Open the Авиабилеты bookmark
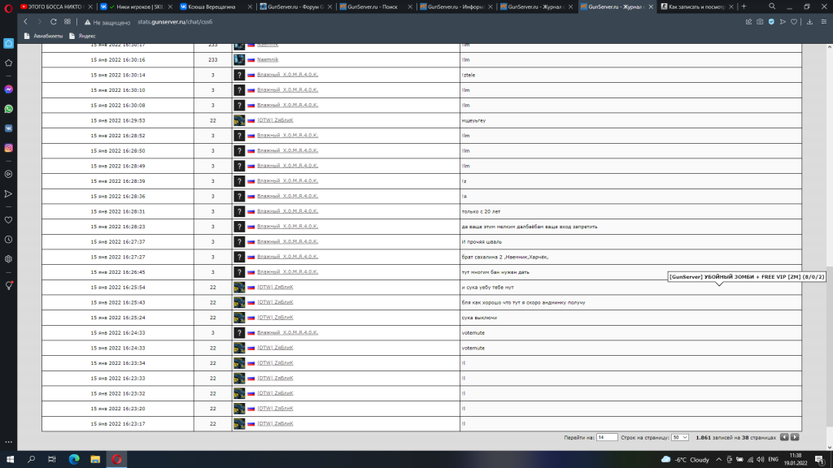The height and width of the screenshot is (468, 833). click(44, 36)
